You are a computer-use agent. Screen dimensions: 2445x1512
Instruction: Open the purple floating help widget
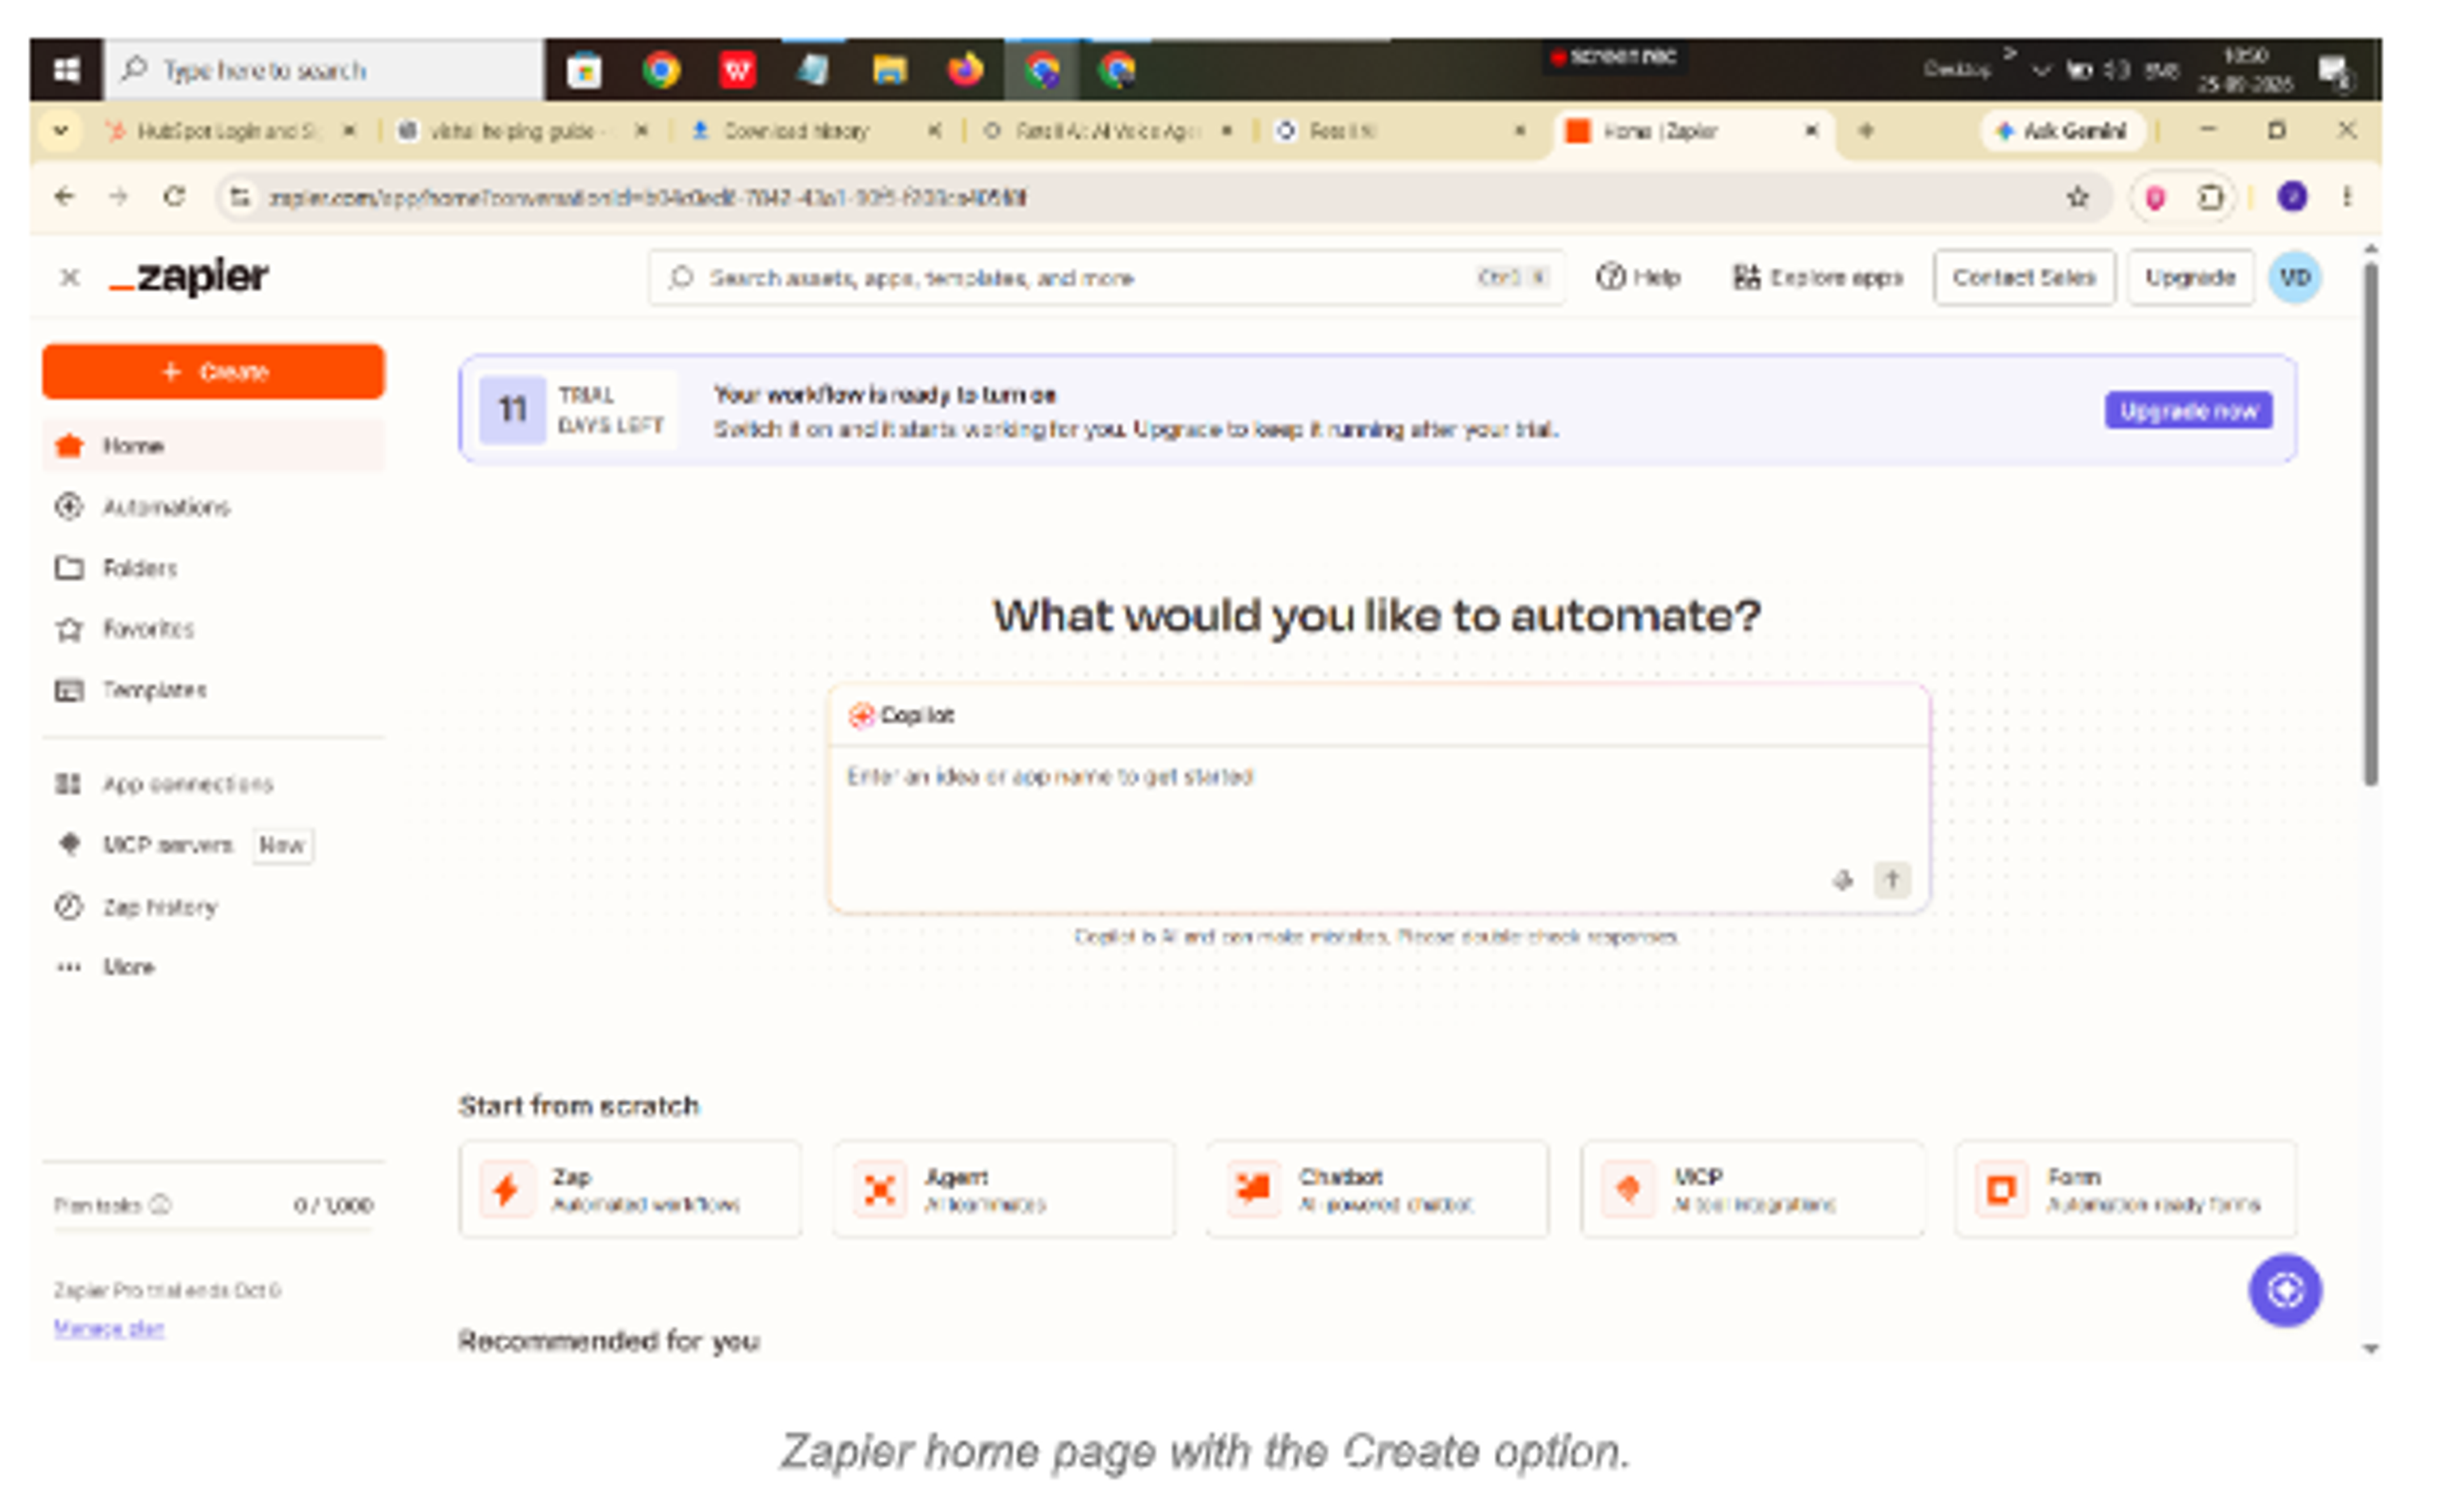tap(2285, 1290)
